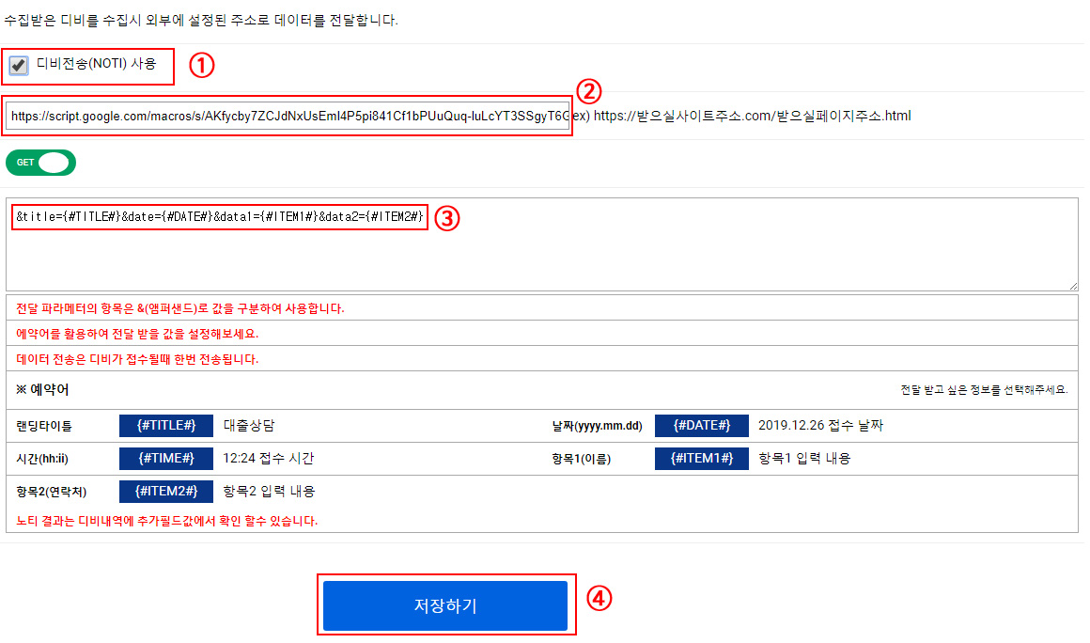
Task: Click the ※ 예약어 heading
Action: coord(42,390)
